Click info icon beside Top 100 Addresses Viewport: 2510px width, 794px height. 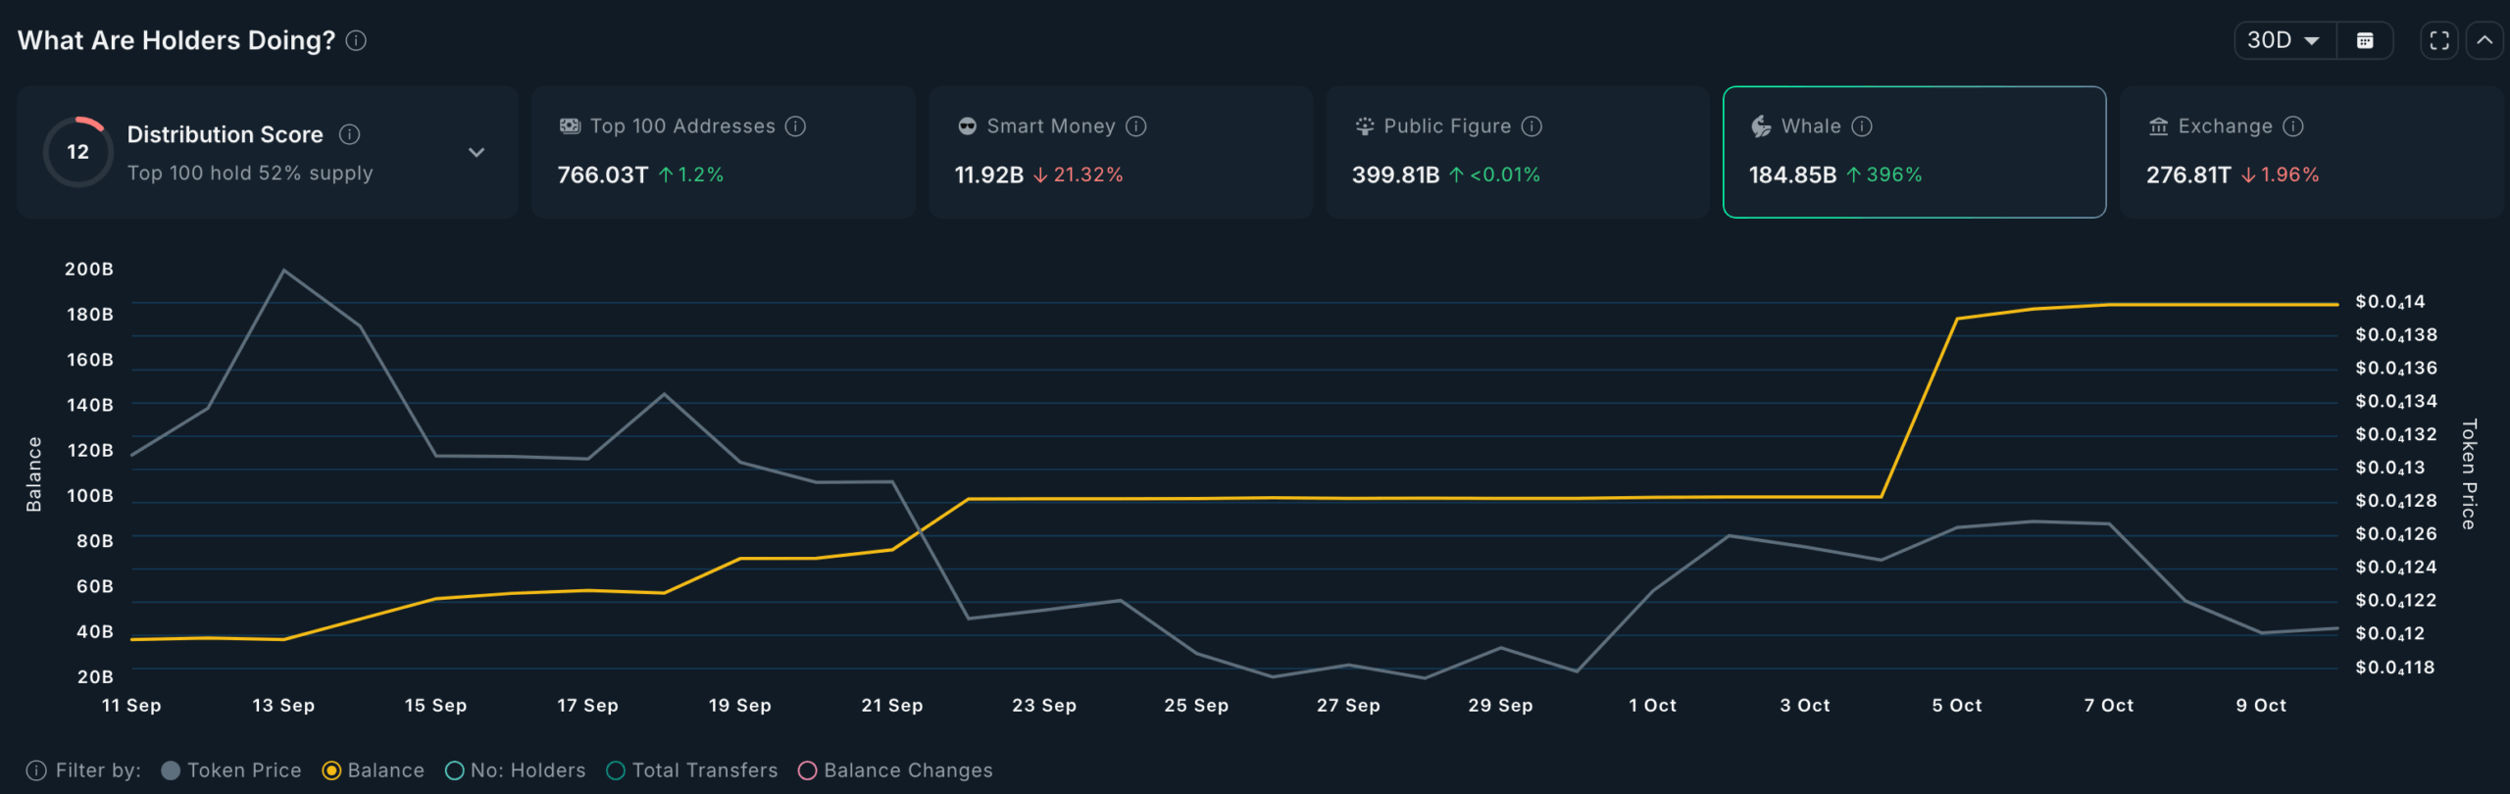796,126
